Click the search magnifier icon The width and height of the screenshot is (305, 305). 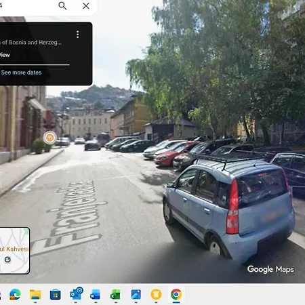62,5
